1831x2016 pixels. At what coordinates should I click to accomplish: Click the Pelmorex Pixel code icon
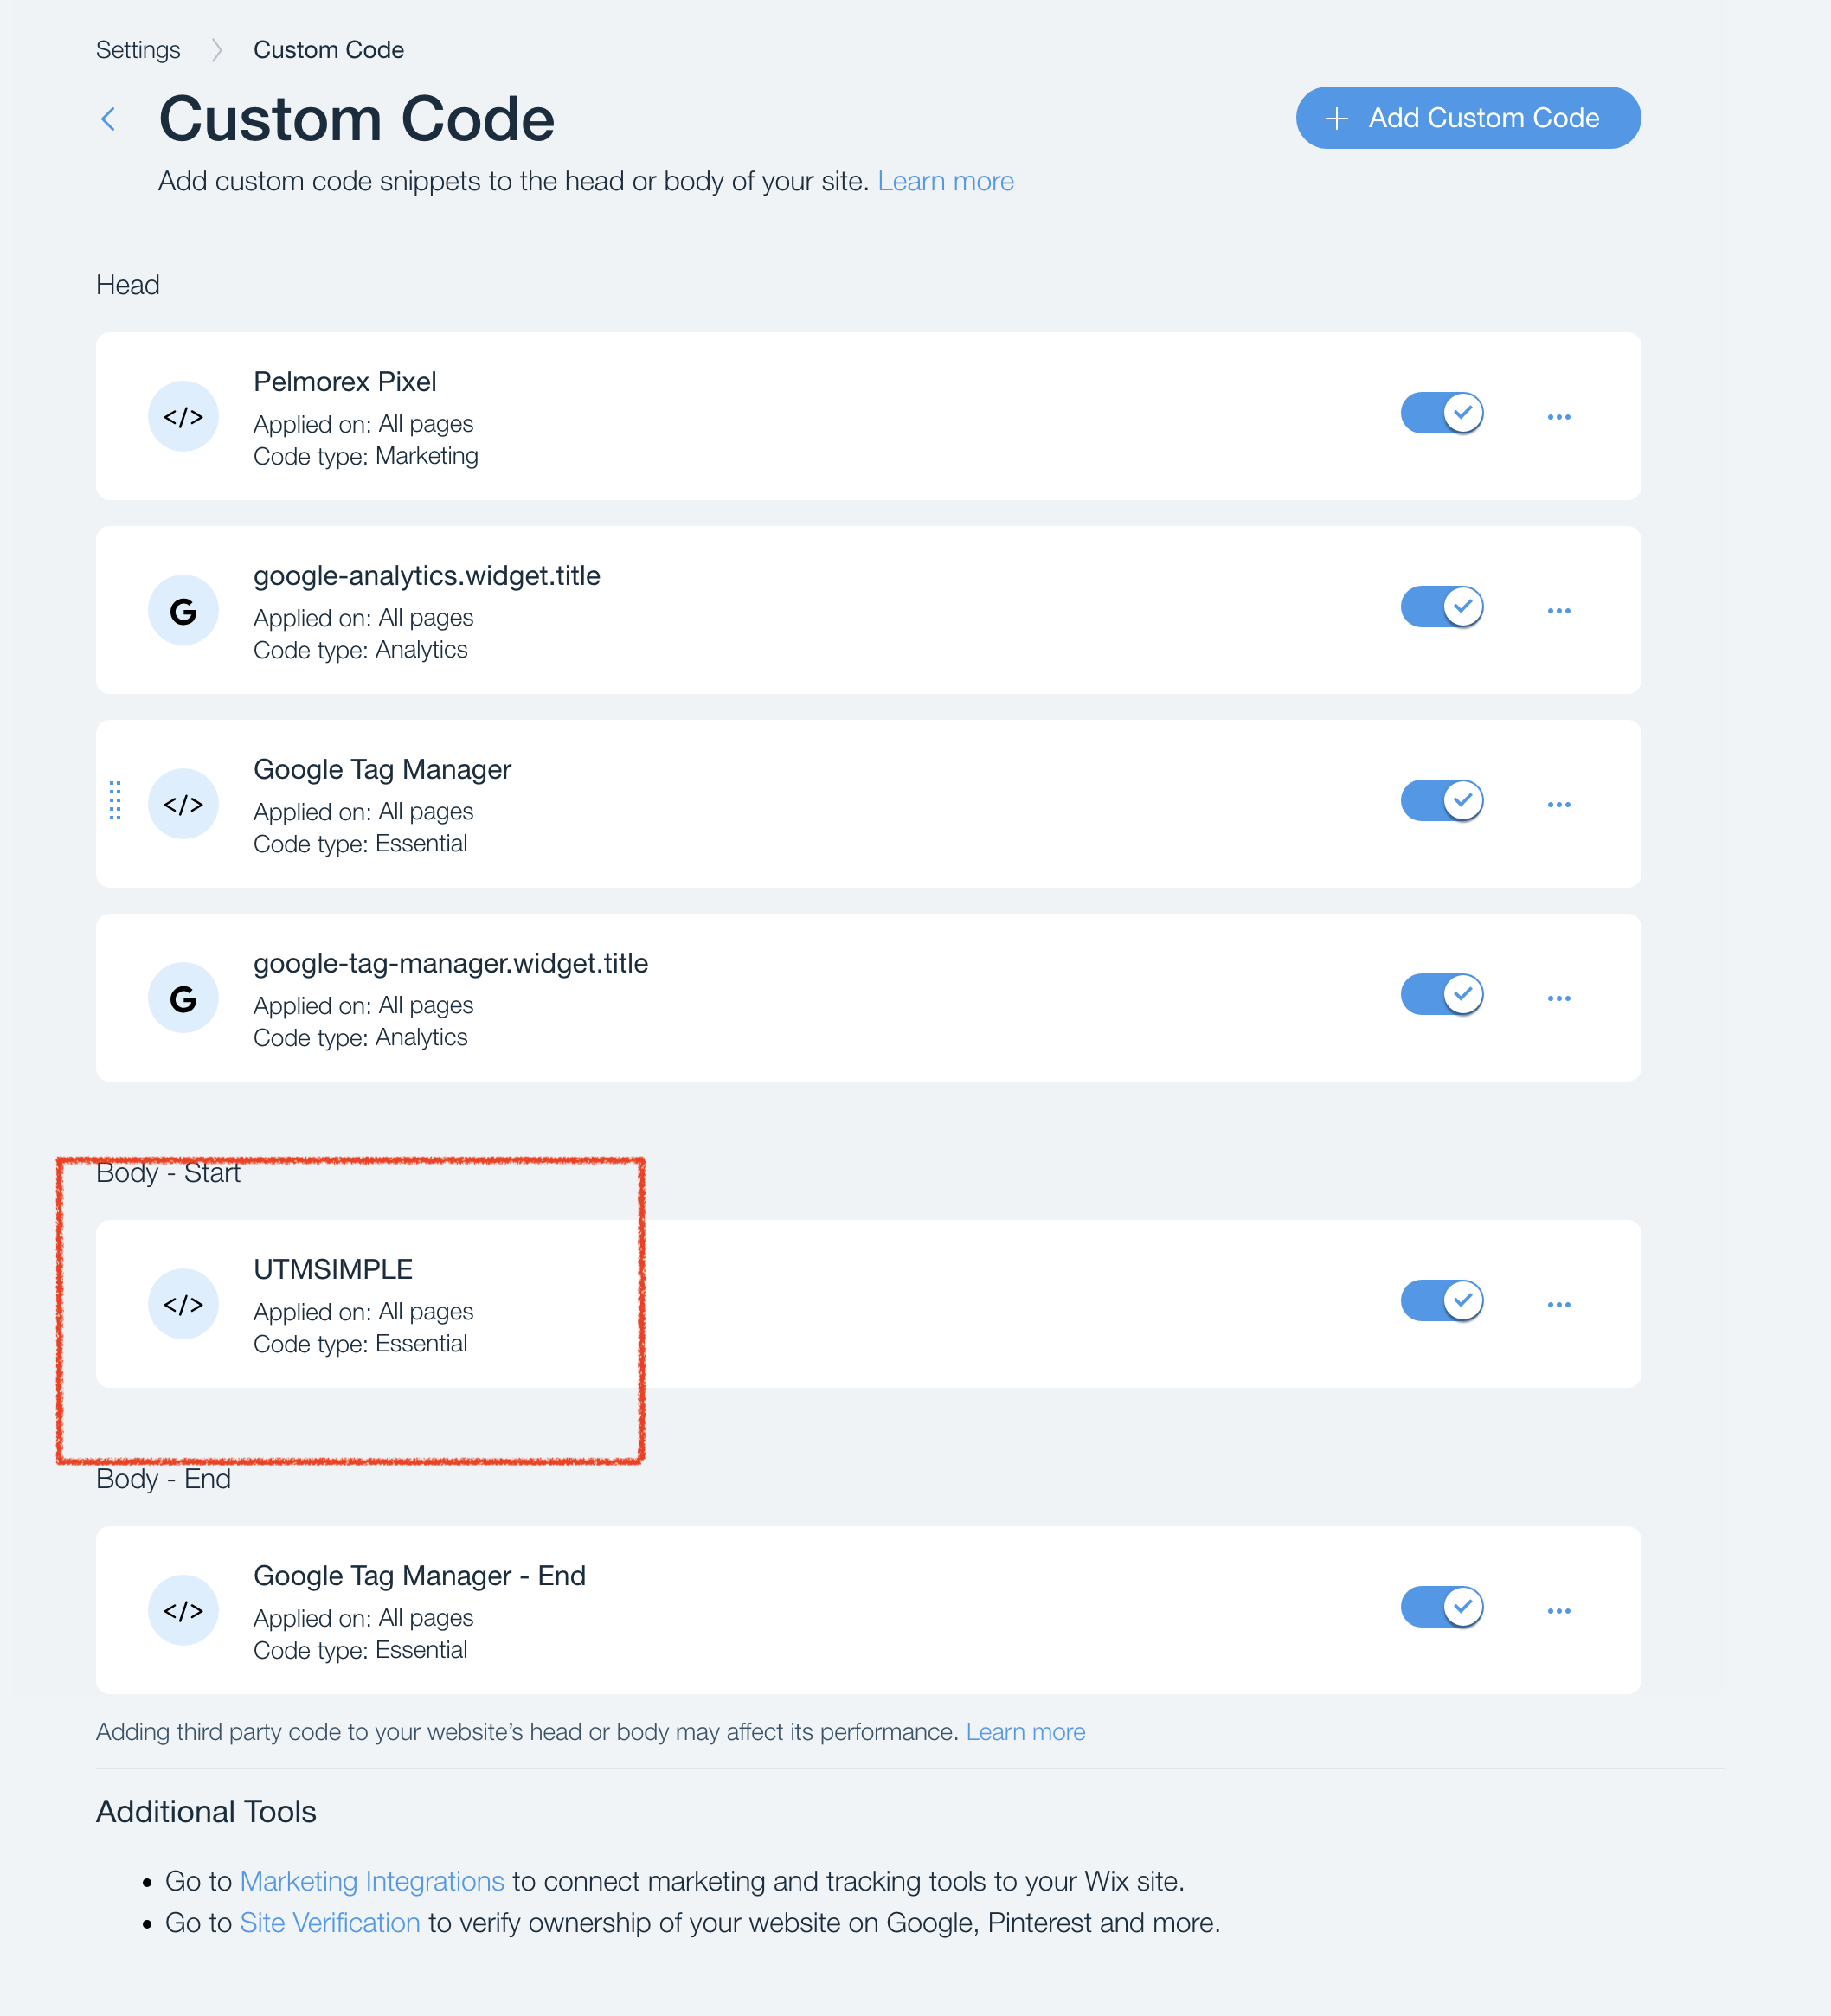pos(183,417)
